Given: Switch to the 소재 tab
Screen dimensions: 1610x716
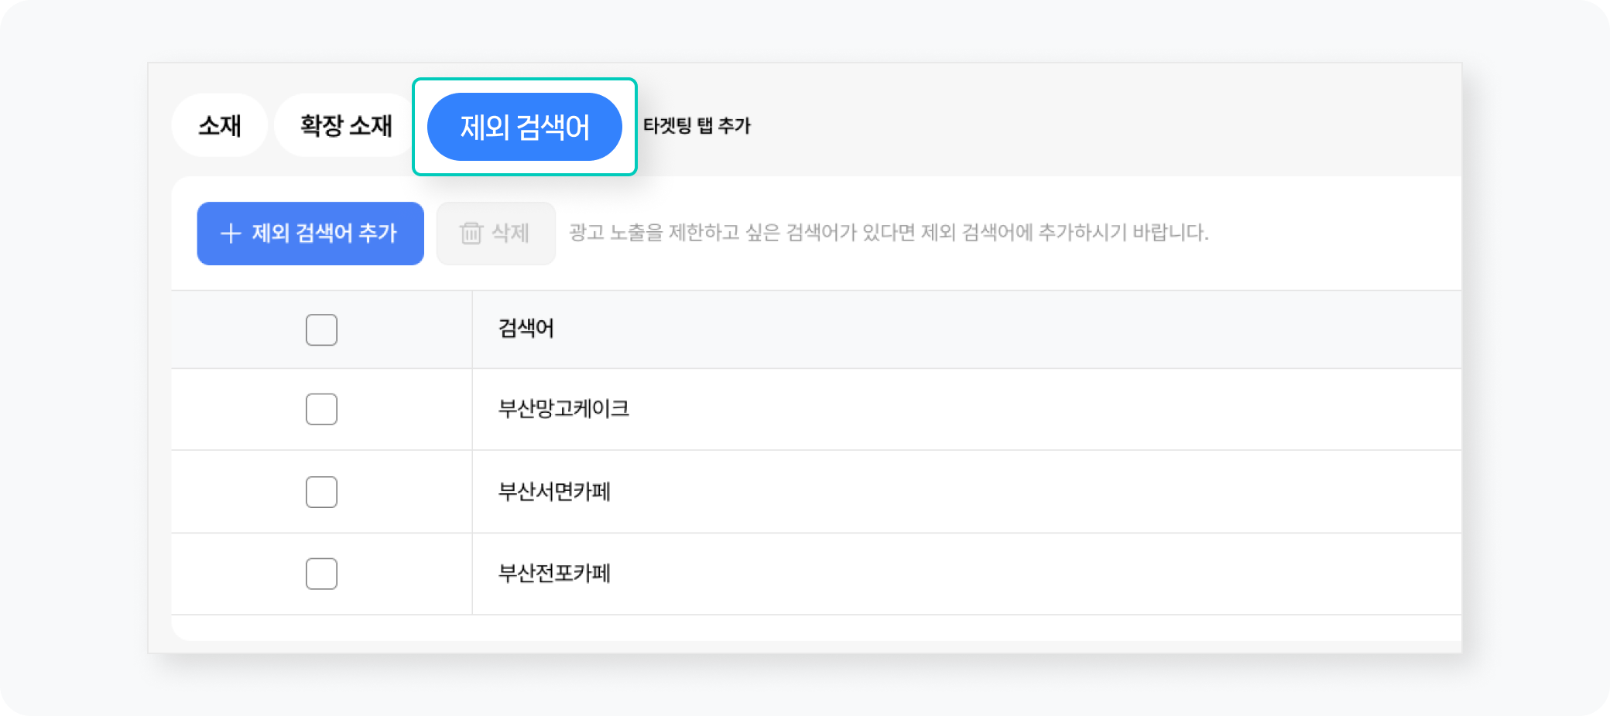Looking at the screenshot, I should click(x=220, y=125).
